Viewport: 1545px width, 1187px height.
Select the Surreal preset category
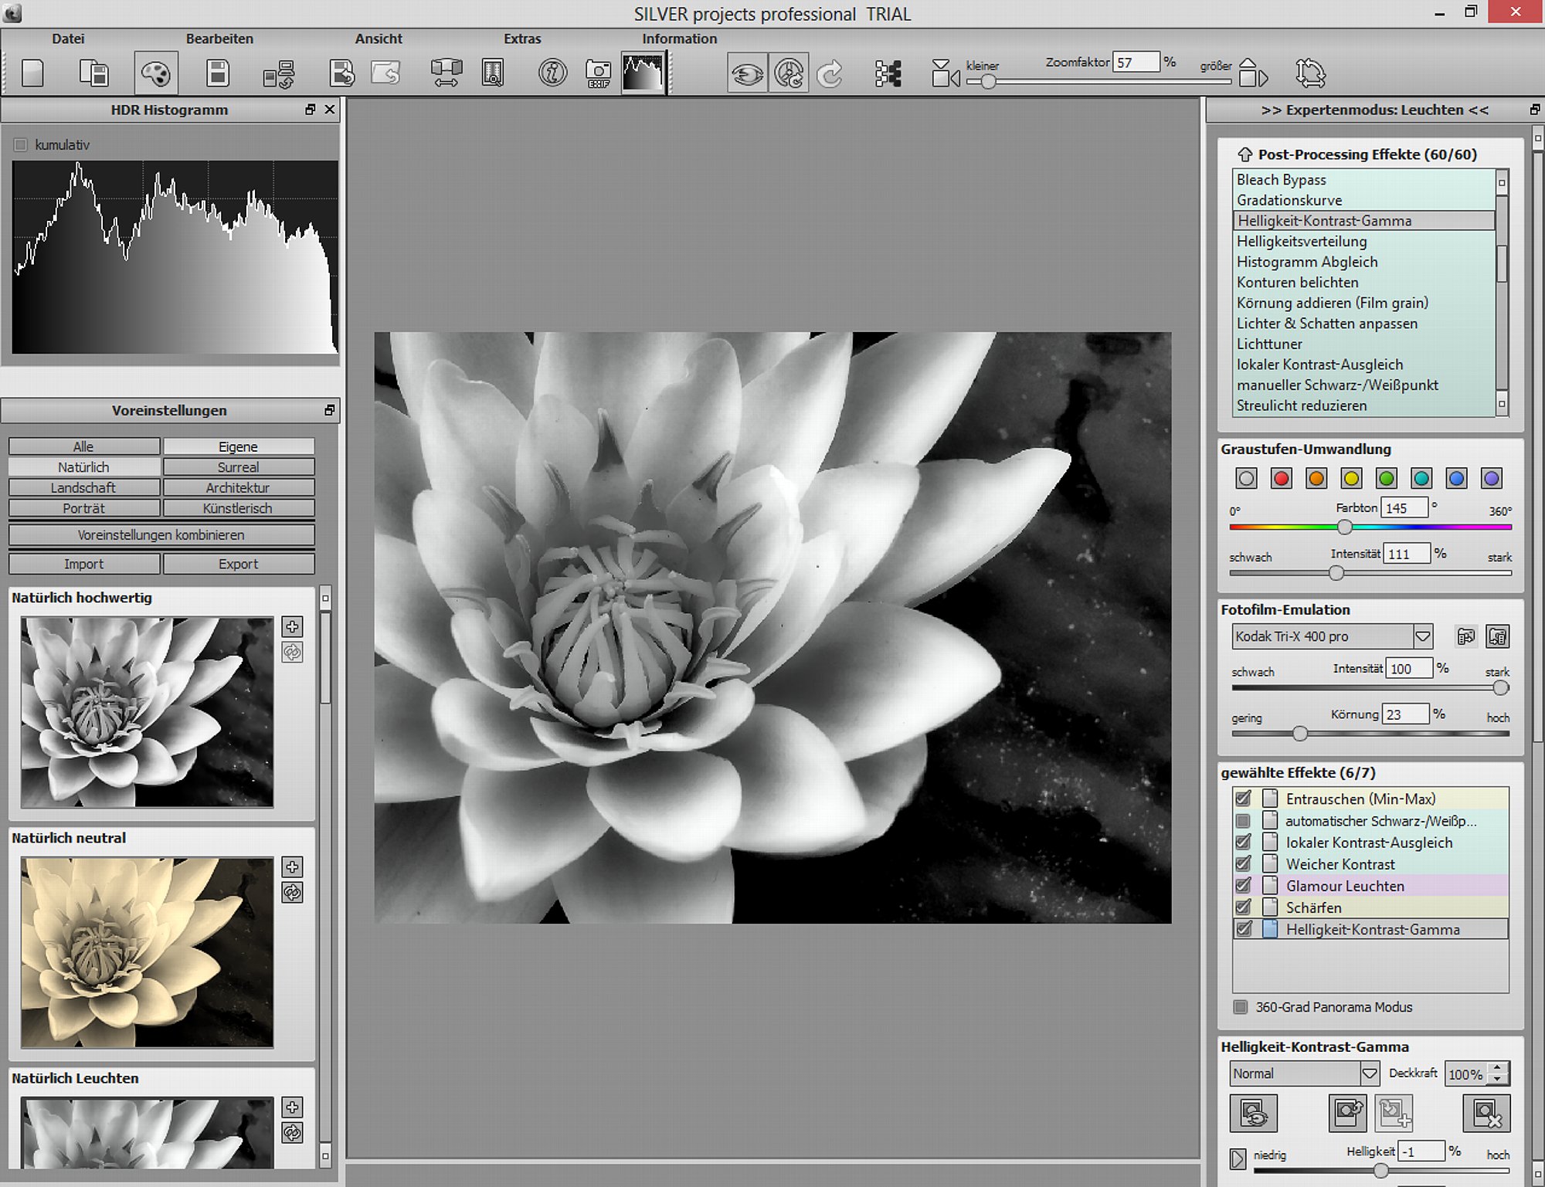coord(239,467)
